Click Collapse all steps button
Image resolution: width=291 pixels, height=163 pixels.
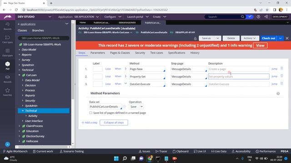(114, 123)
